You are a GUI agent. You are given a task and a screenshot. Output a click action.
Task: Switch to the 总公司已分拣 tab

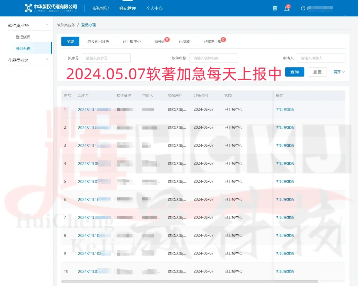click(98, 41)
